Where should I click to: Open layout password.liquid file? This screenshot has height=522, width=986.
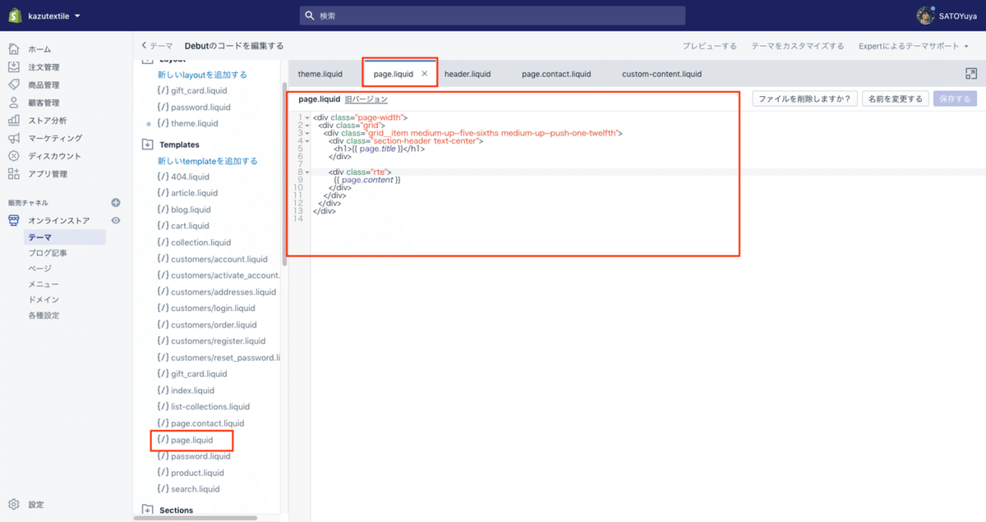194,107
